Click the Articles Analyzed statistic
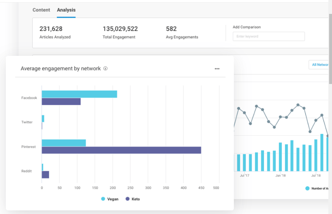The height and width of the screenshot is (214, 332). (55, 32)
